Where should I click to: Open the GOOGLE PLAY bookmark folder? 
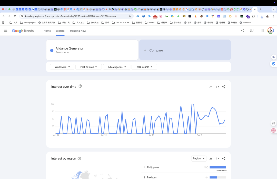click(121, 23)
